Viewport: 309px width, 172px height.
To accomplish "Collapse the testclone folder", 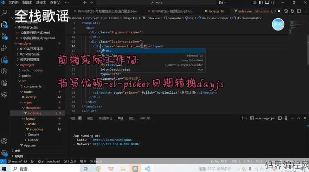I will (x=25, y=43).
